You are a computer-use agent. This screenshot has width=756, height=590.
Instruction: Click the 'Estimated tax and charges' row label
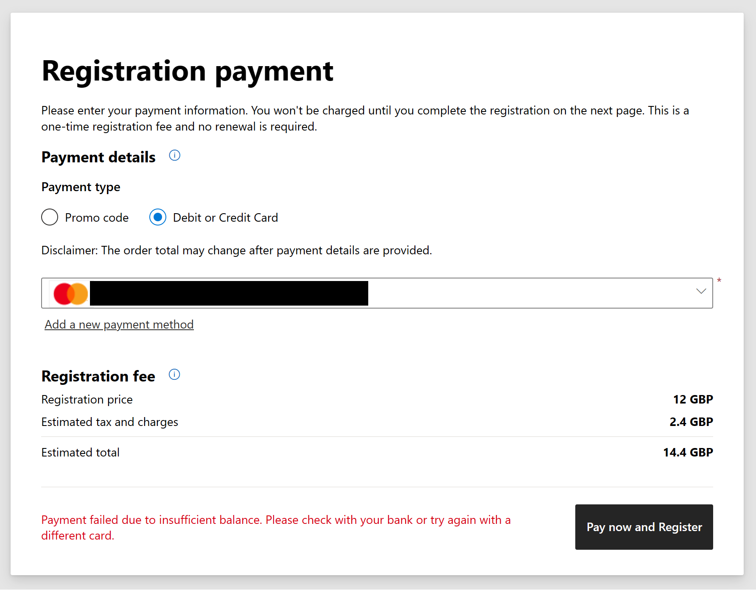[109, 422]
